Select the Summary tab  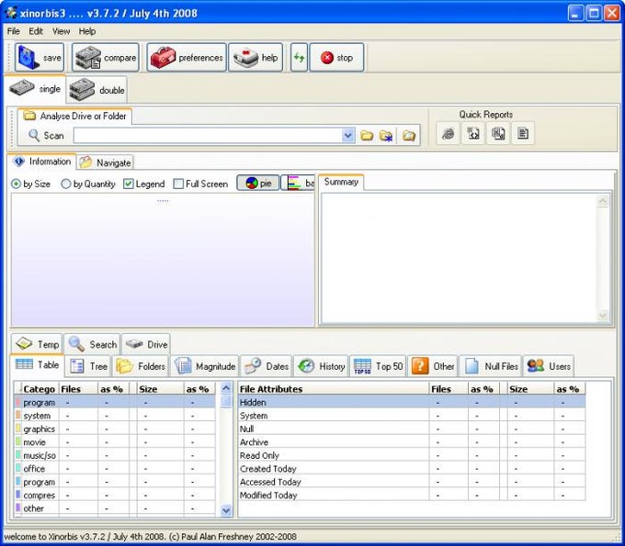tap(341, 182)
